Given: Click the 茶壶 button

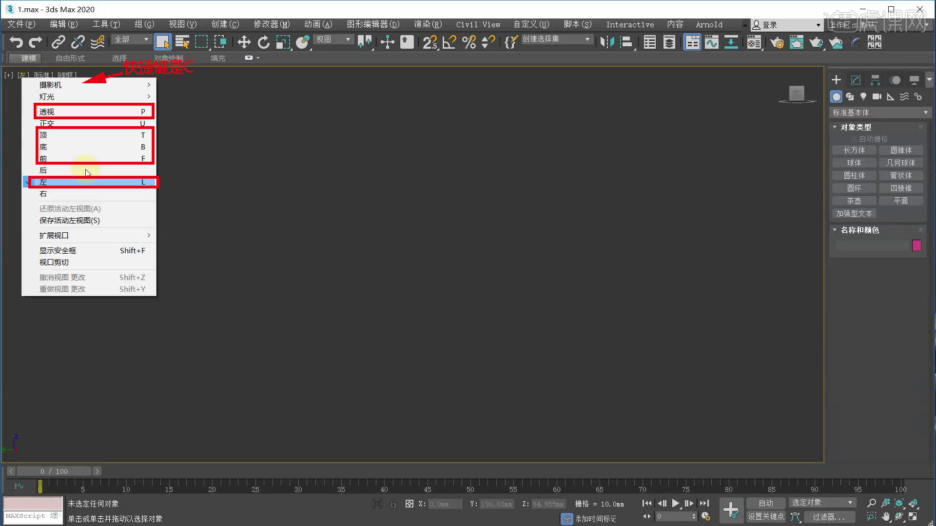Looking at the screenshot, I should 854,201.
